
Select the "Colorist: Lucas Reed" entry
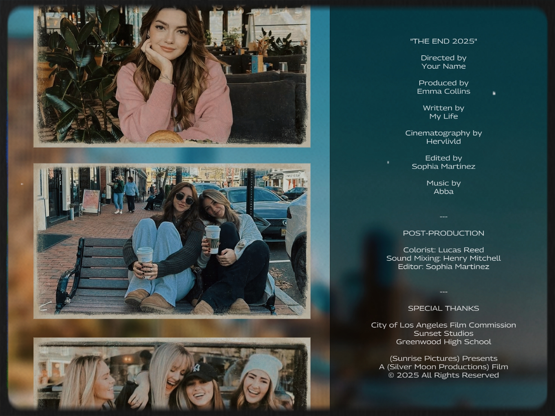443,250
